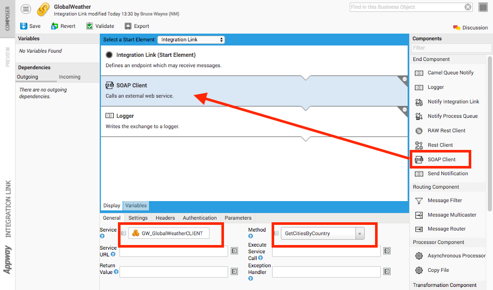Switch to the Preview side tab
The width and height of the screenshot is (493, 290).
click(7, 57)
